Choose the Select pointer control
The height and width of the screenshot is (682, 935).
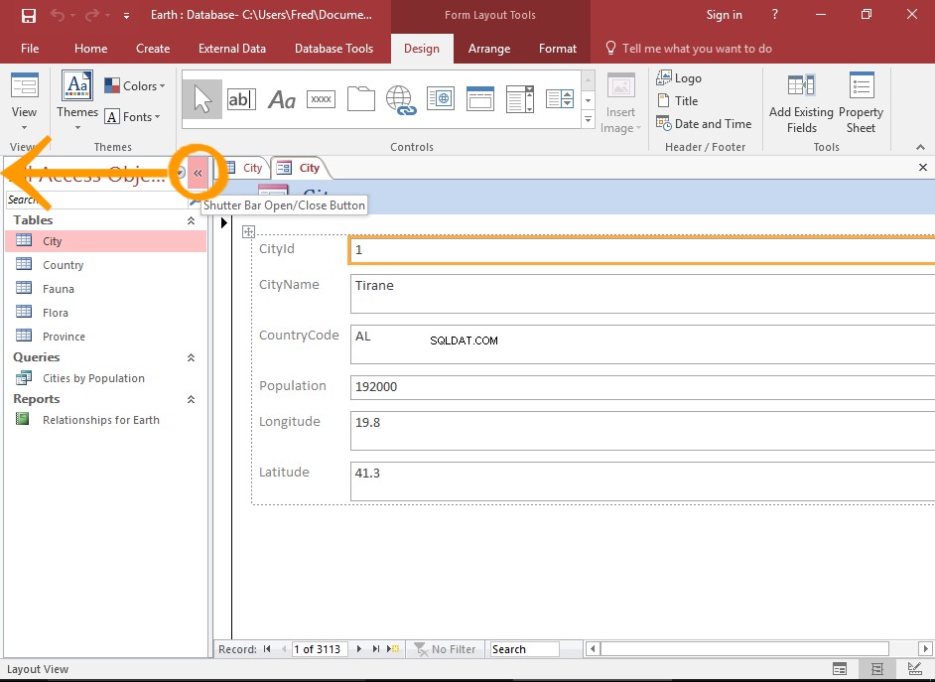pos(202,99)
